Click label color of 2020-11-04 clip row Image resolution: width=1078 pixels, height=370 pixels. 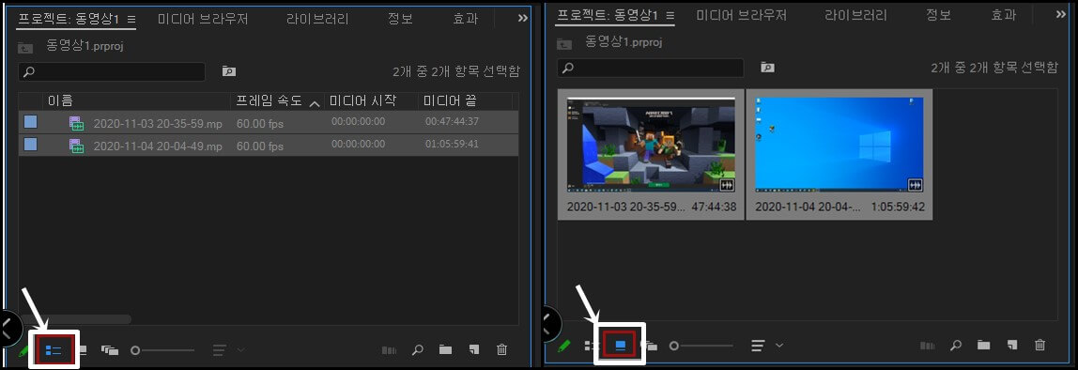(x=30, y=145)
